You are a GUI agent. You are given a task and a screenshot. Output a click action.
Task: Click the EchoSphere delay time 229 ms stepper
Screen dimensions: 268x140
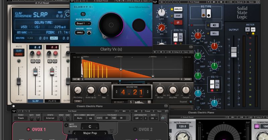coord(65,27)
